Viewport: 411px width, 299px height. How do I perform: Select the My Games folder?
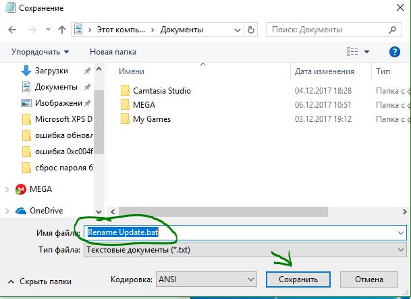coord(152,119)
